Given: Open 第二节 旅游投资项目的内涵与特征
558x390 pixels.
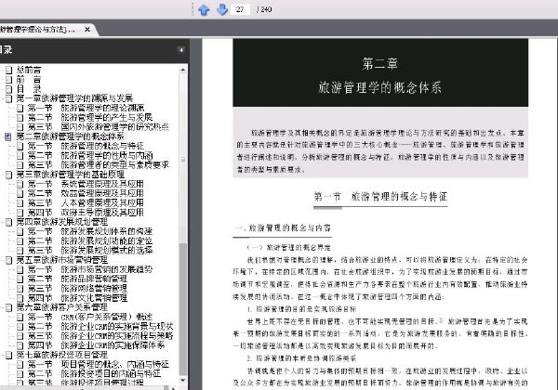Looking at the screenshot, I should pos(94,374).
